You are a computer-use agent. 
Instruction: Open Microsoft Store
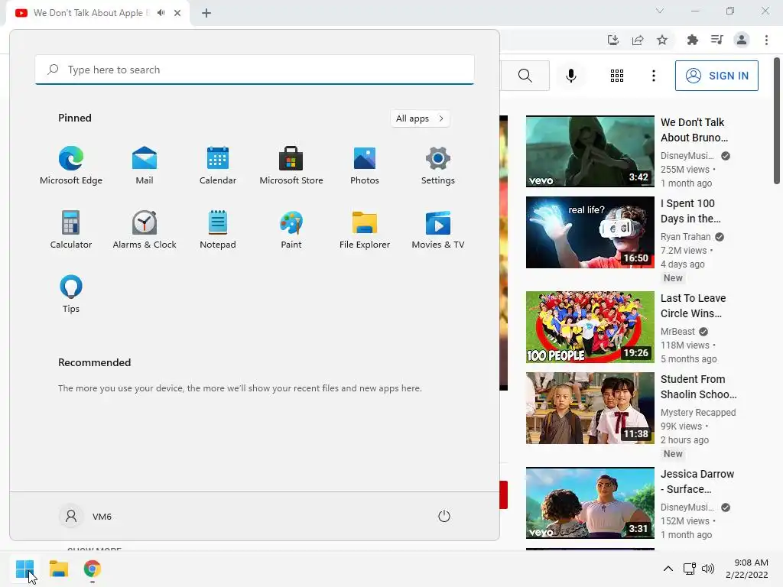pyautogui.click(x=291, y=166)
